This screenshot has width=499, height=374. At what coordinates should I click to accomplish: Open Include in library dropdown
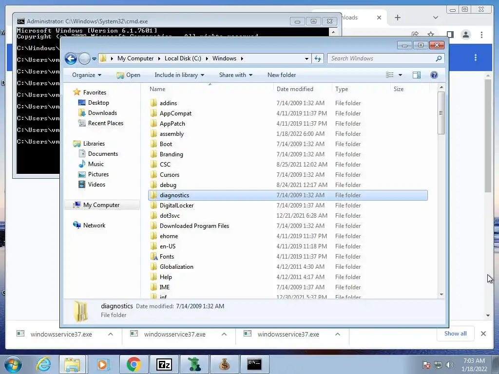(179, 75)
